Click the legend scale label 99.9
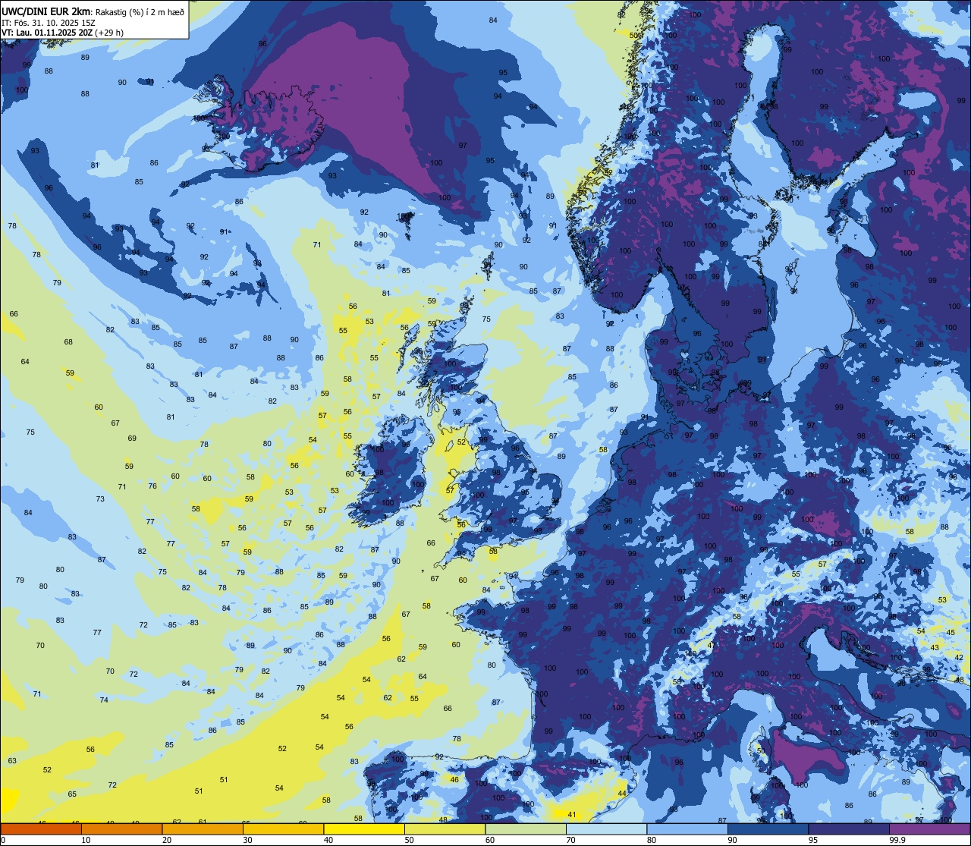This screenshot has width=971, height=846. [x=898, y=840]
